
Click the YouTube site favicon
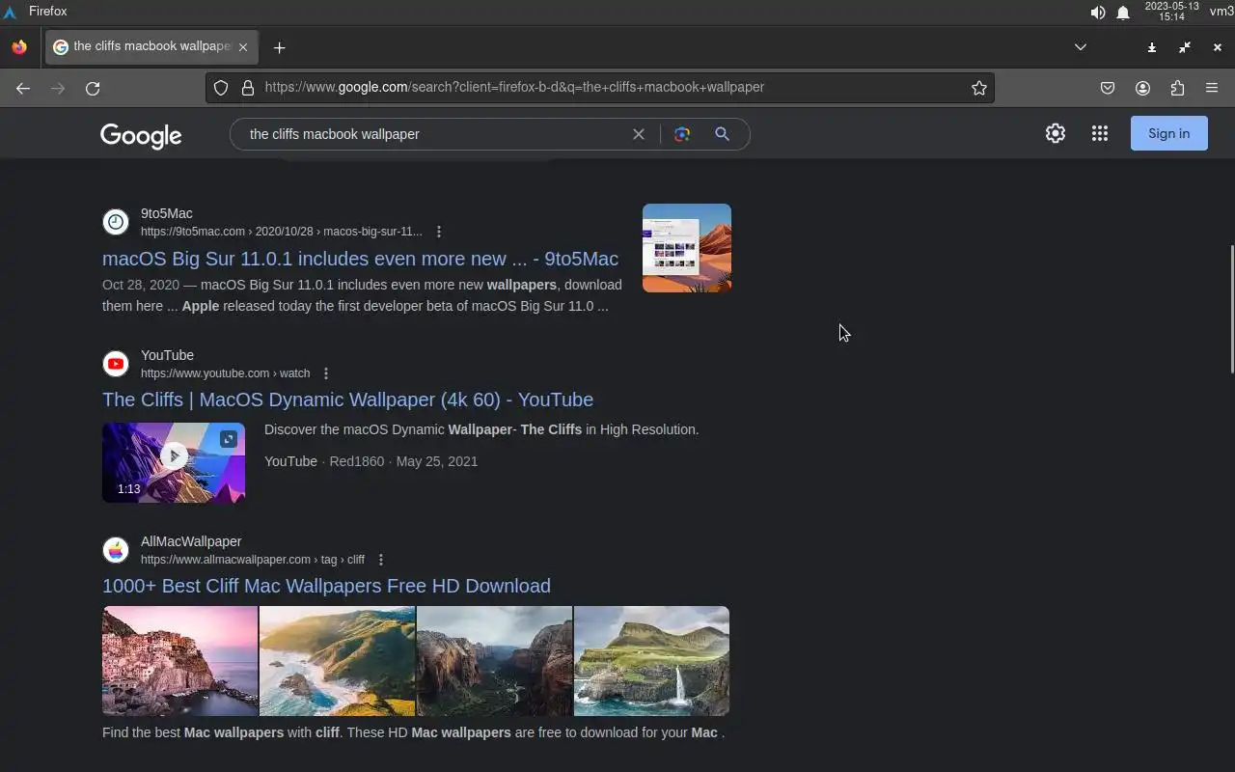coord(116,364)
